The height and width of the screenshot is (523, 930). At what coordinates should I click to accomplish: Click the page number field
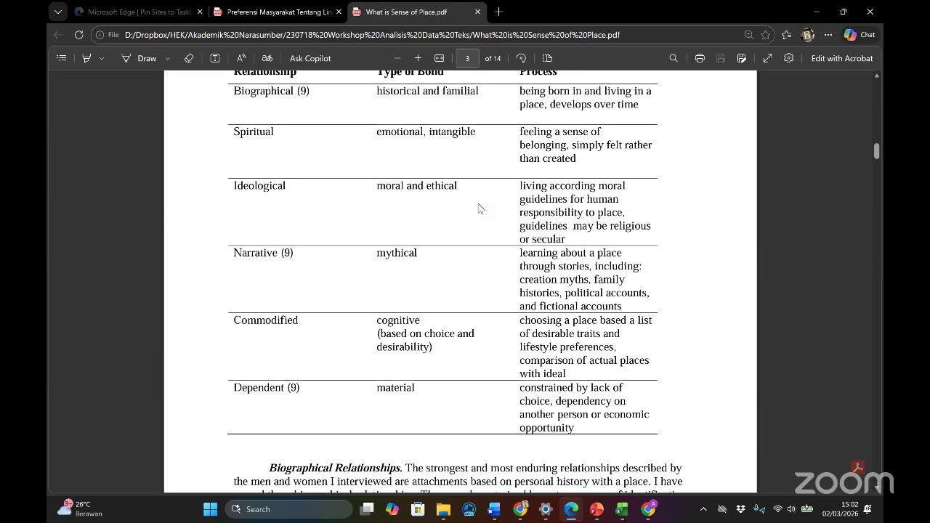pyautogui.click(x=467, y=58)
